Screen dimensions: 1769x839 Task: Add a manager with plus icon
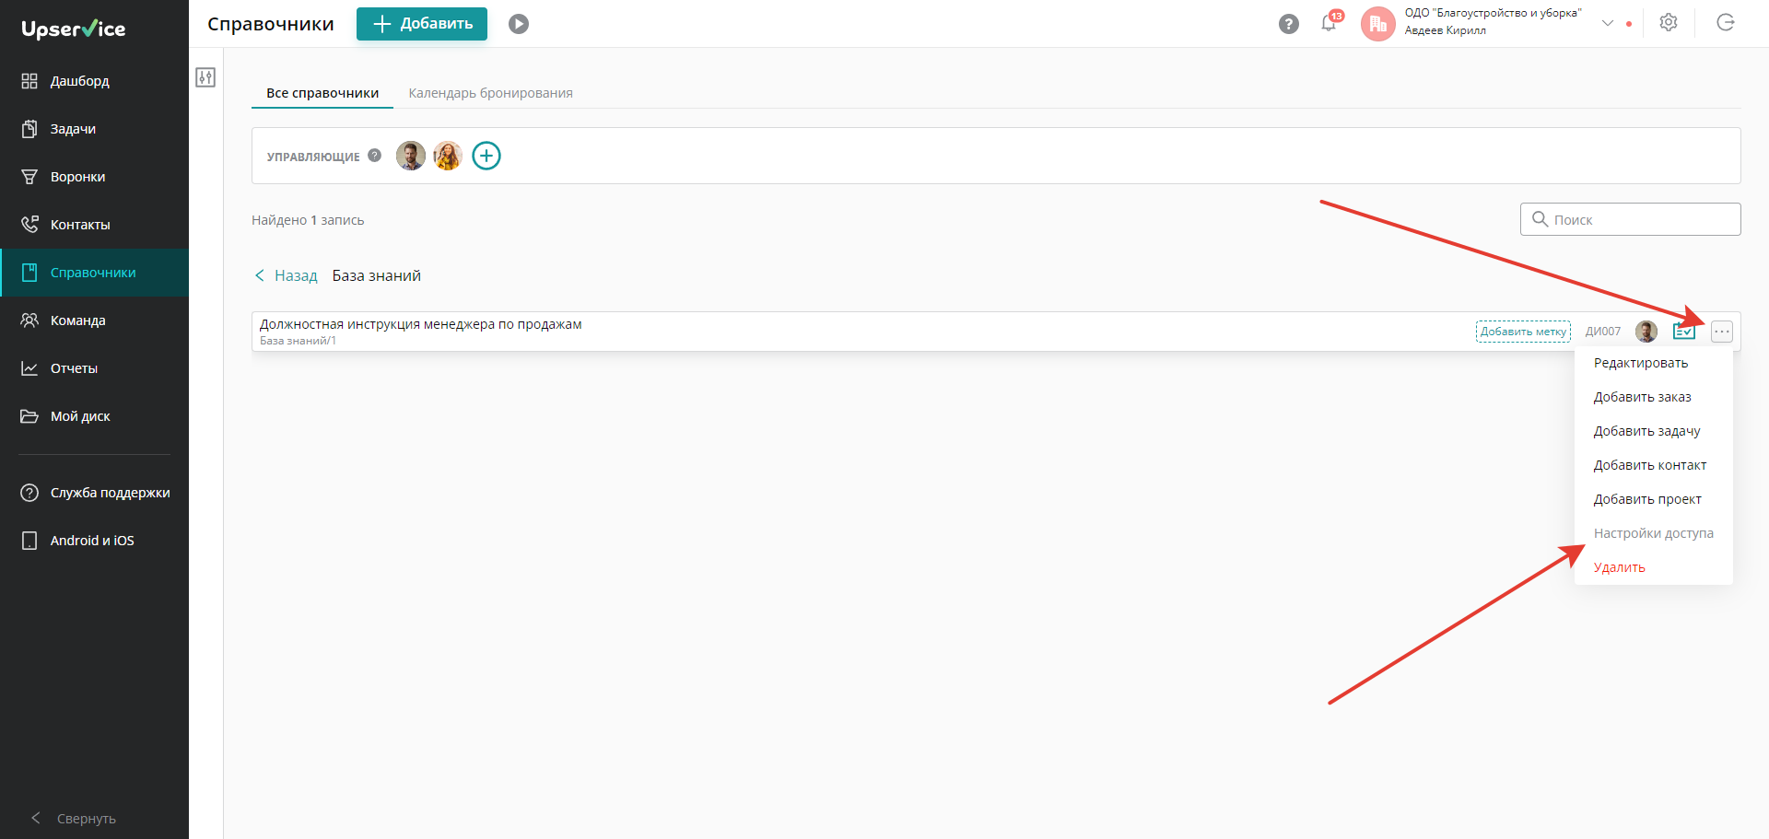(x=486, y=156)
